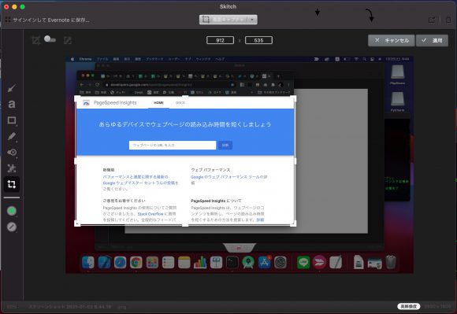457x314 pixels.
Task: Click the capture button with crop-frame icon
Action: [x=224, y=20]
